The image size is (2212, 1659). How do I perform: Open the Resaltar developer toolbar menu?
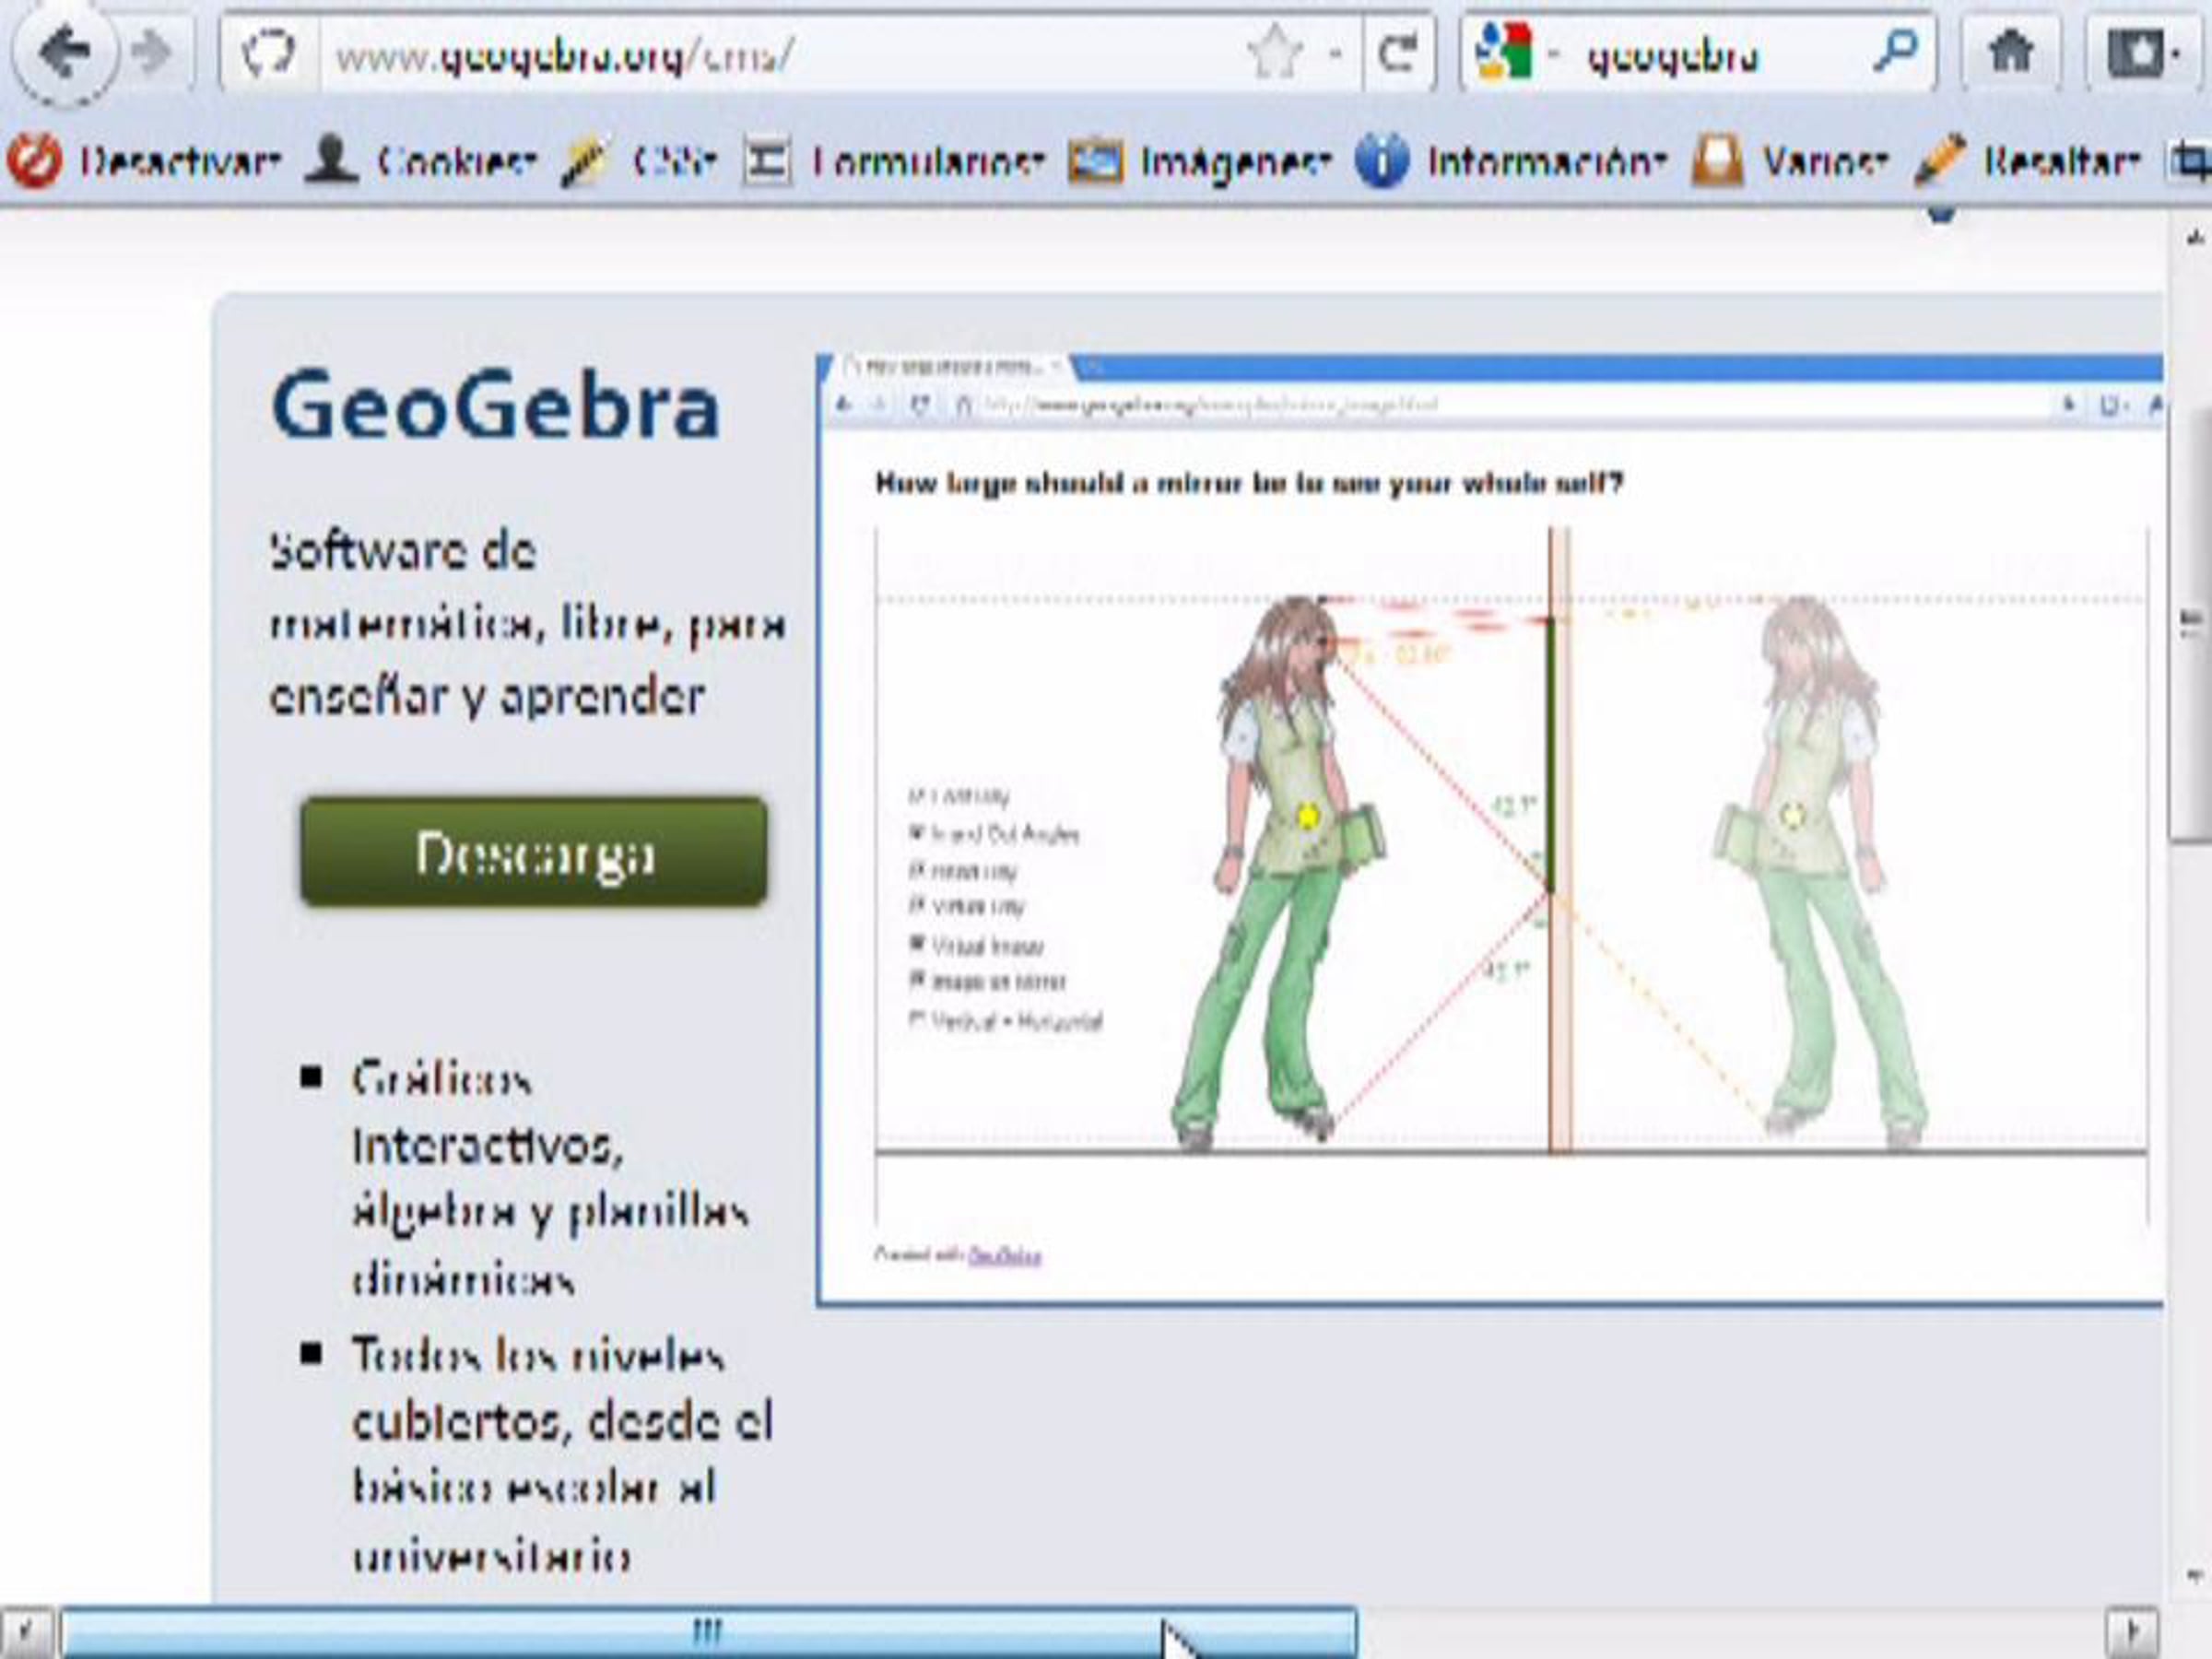coord(2027,161)
